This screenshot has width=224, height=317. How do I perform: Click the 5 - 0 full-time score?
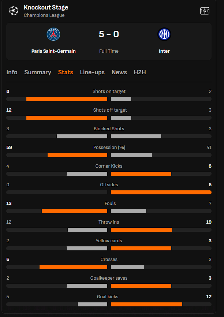[109, 34]
